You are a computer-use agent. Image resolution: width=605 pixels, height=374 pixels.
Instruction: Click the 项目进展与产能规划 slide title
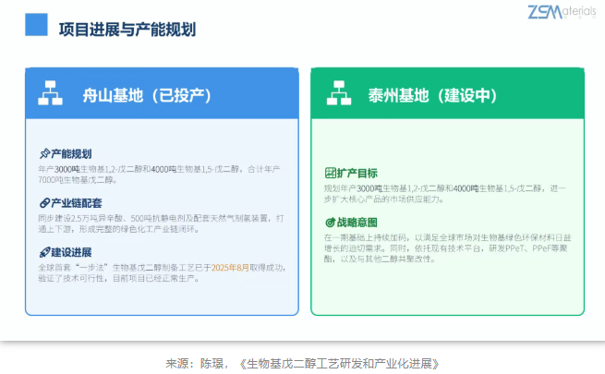click(127, 30)
